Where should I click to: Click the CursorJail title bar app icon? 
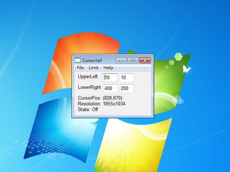click(78, 60)
